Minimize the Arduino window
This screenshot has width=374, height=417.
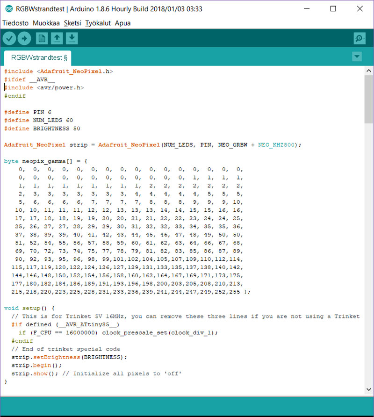[x=307, y=9]
